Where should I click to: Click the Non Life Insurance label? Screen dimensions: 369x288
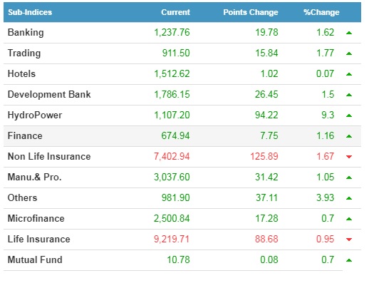pos(49,156)
